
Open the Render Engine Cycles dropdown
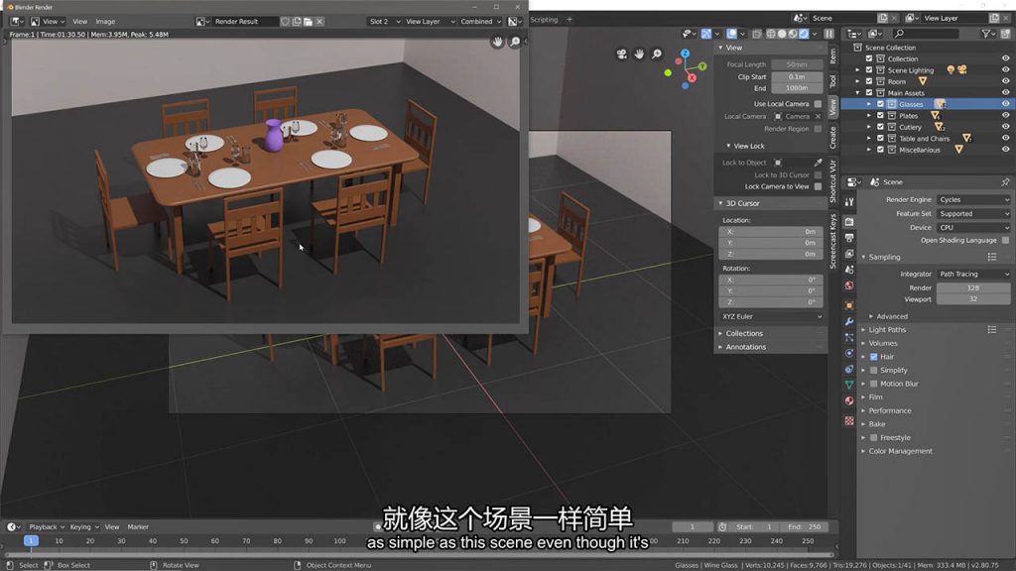click(x=973, y=199)
